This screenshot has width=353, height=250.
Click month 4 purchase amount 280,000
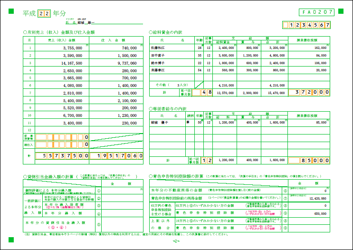129,71
